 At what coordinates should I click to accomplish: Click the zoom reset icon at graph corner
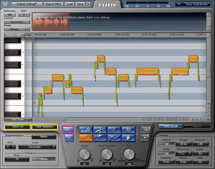pos(208,119)
